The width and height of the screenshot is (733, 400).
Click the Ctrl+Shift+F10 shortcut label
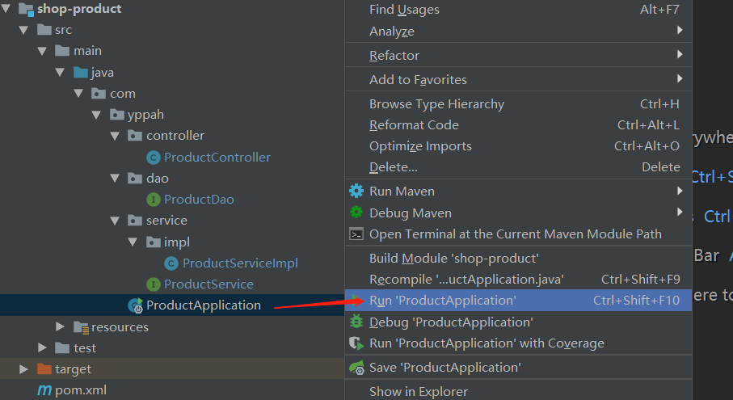coord(636,301)
